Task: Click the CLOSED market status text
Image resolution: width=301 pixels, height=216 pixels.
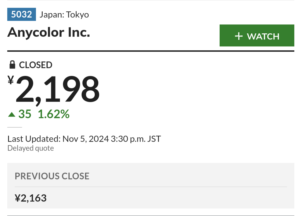Action: [x=35, y=65]
